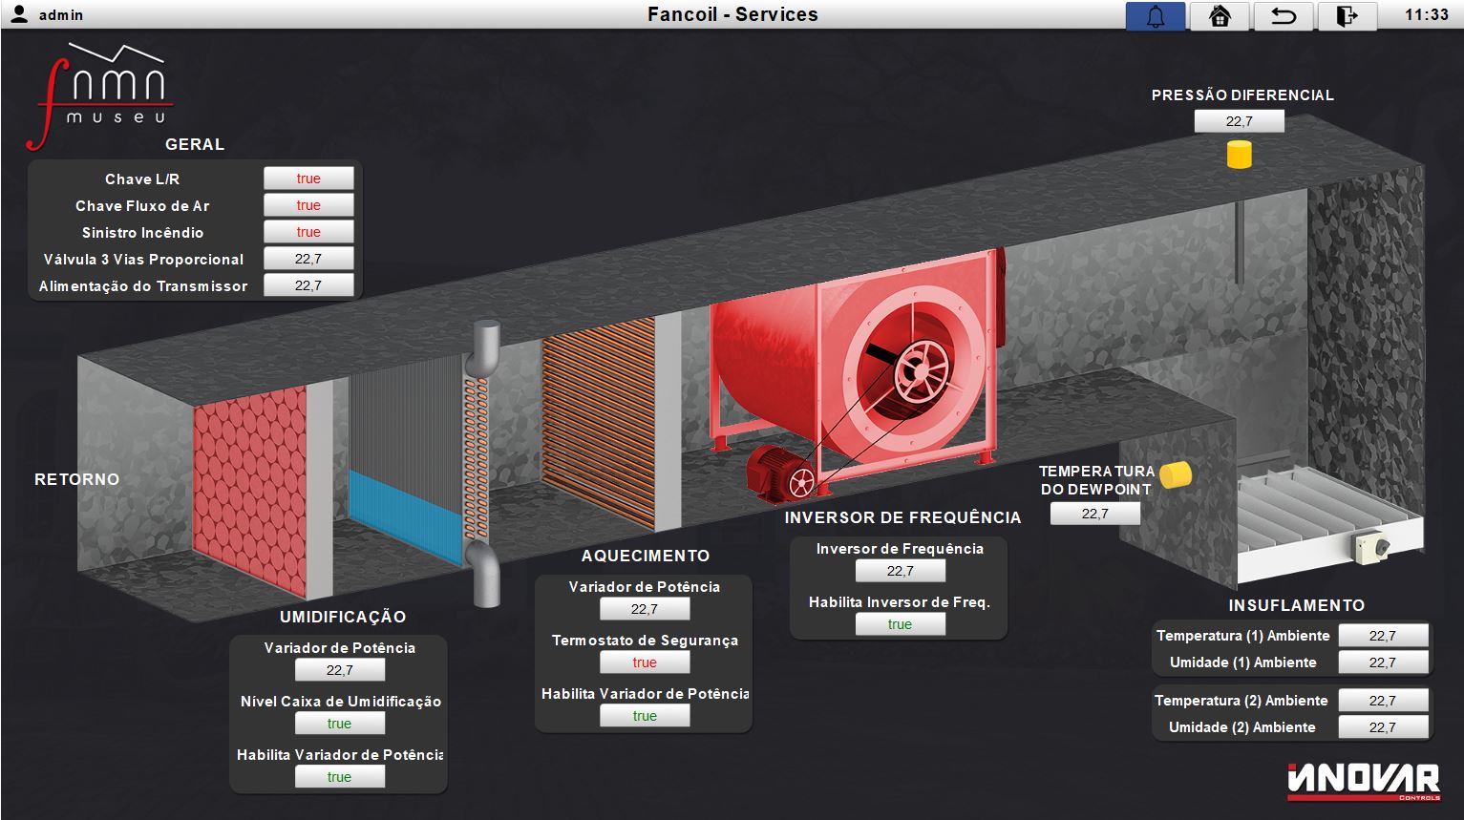Click the logout door icon
The height and width of the screenshot is (820, 1464).
point(1347,16)
